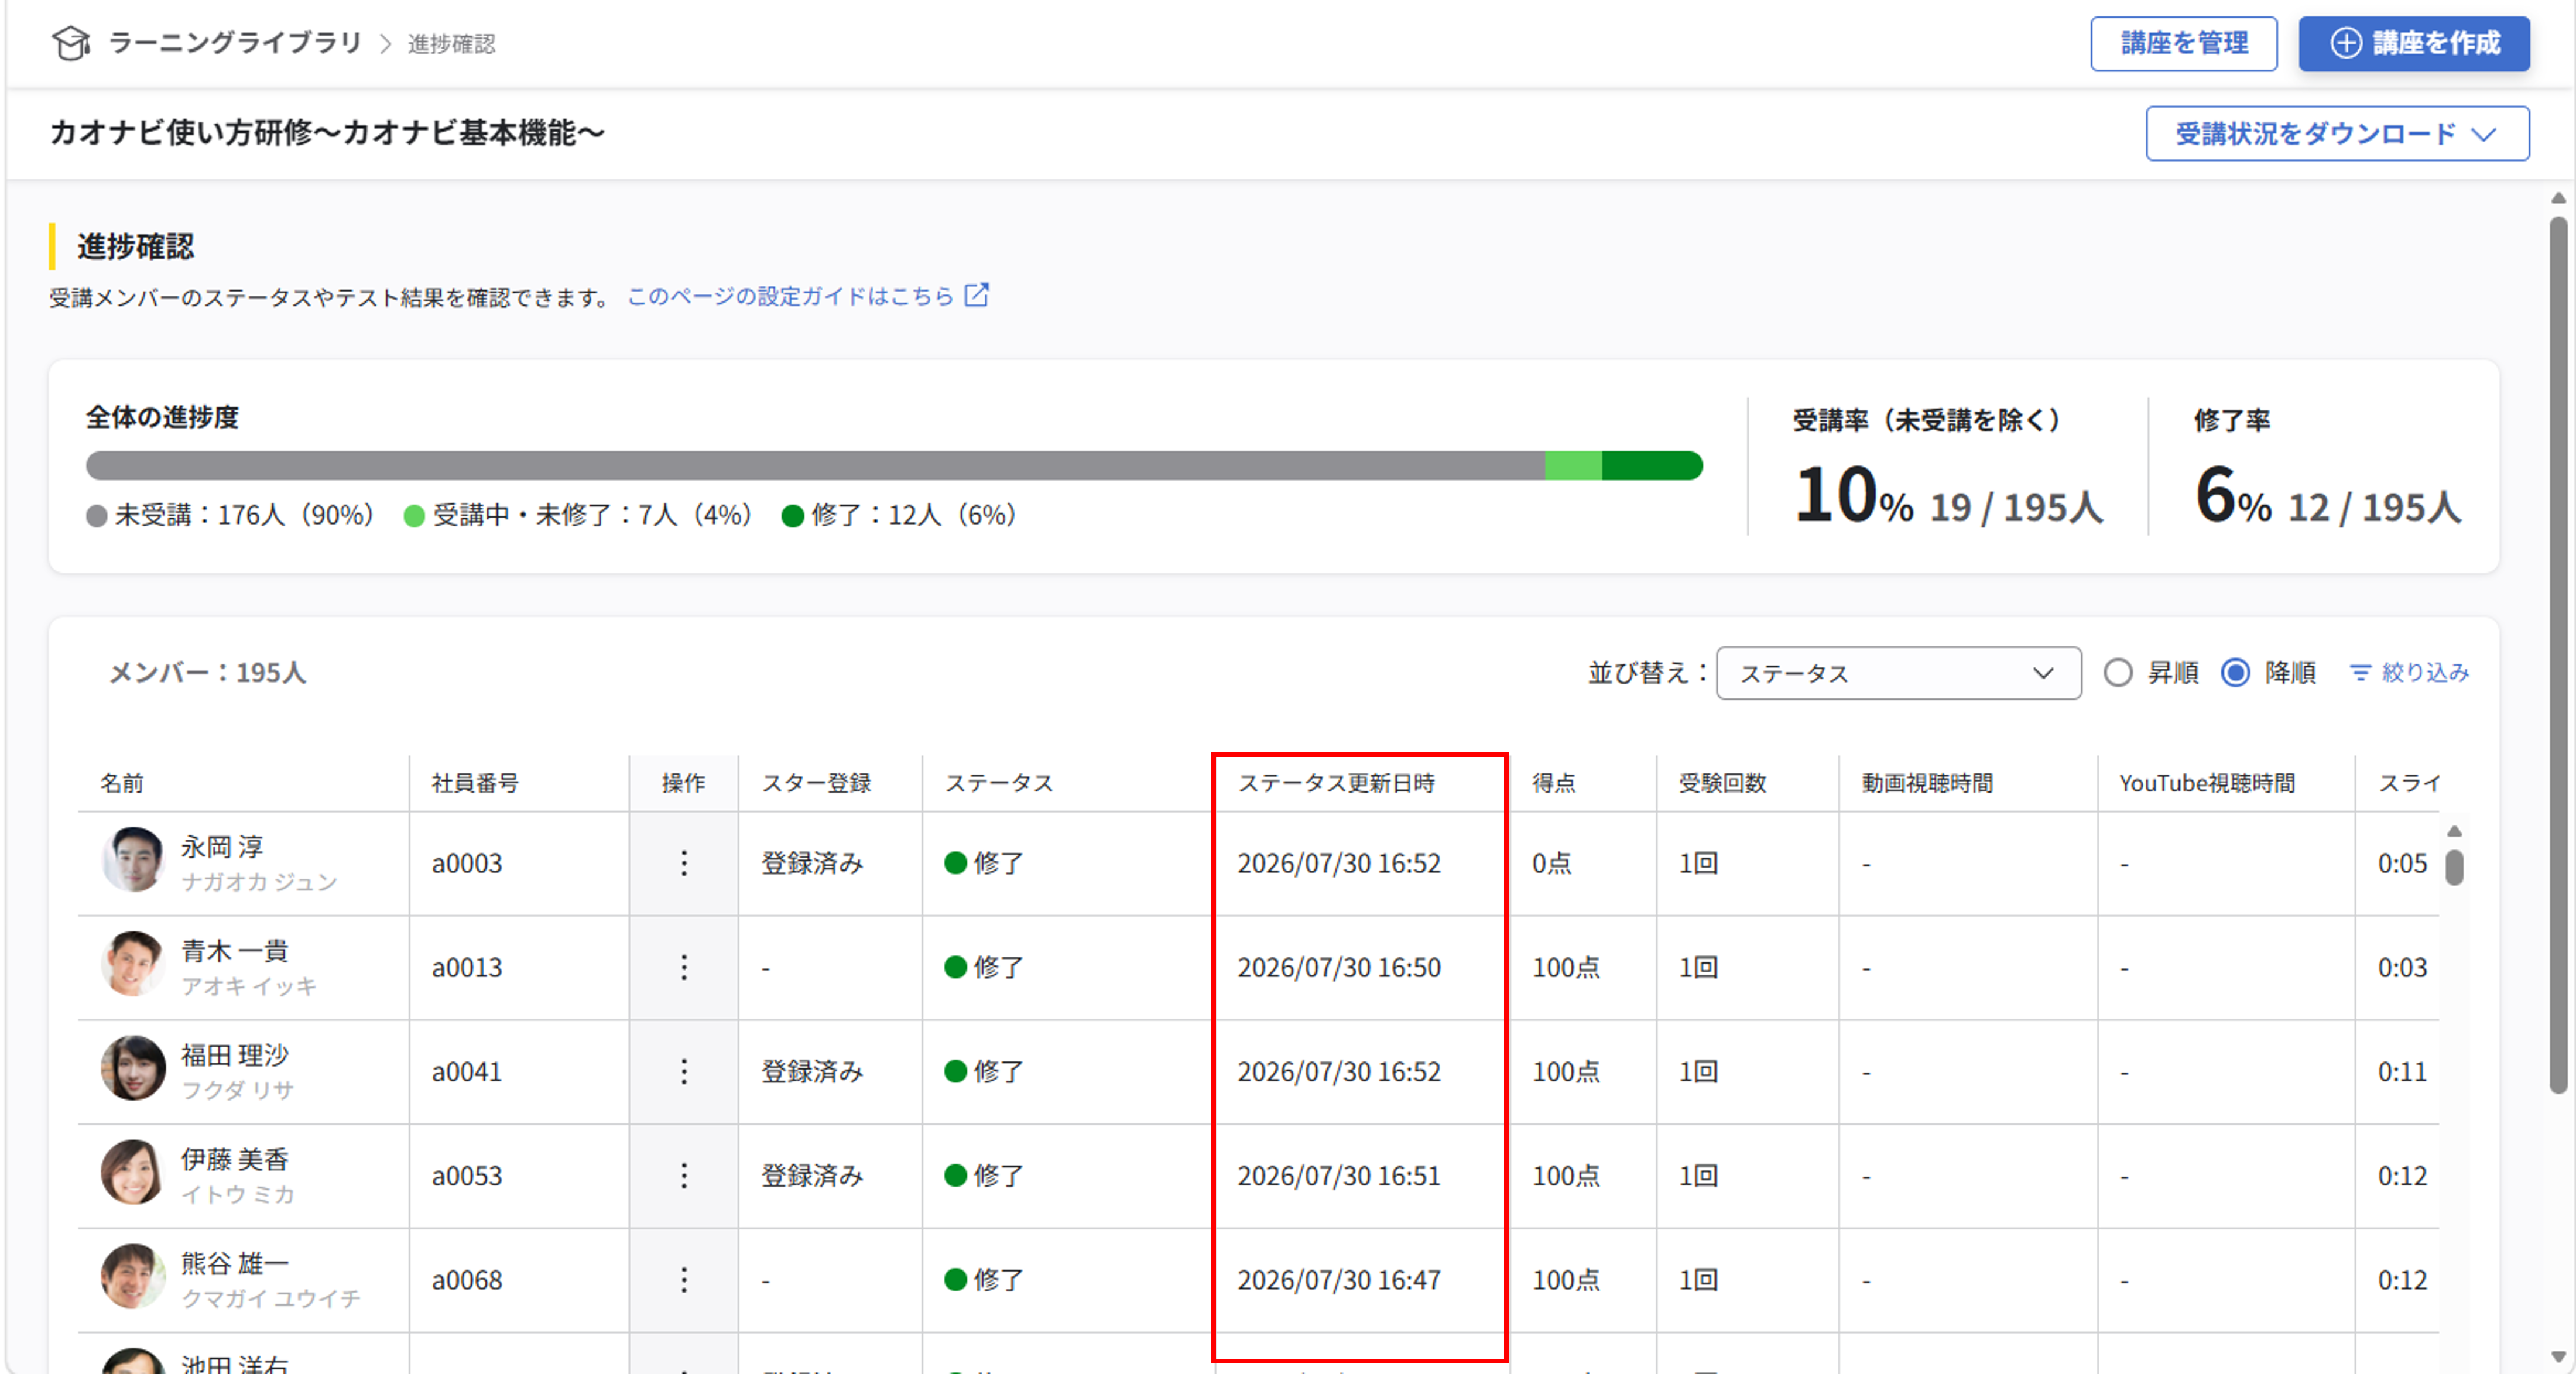Click the スター登録 column header
This screenshot has height=1374, width=2576.
(x=816, y=783)
